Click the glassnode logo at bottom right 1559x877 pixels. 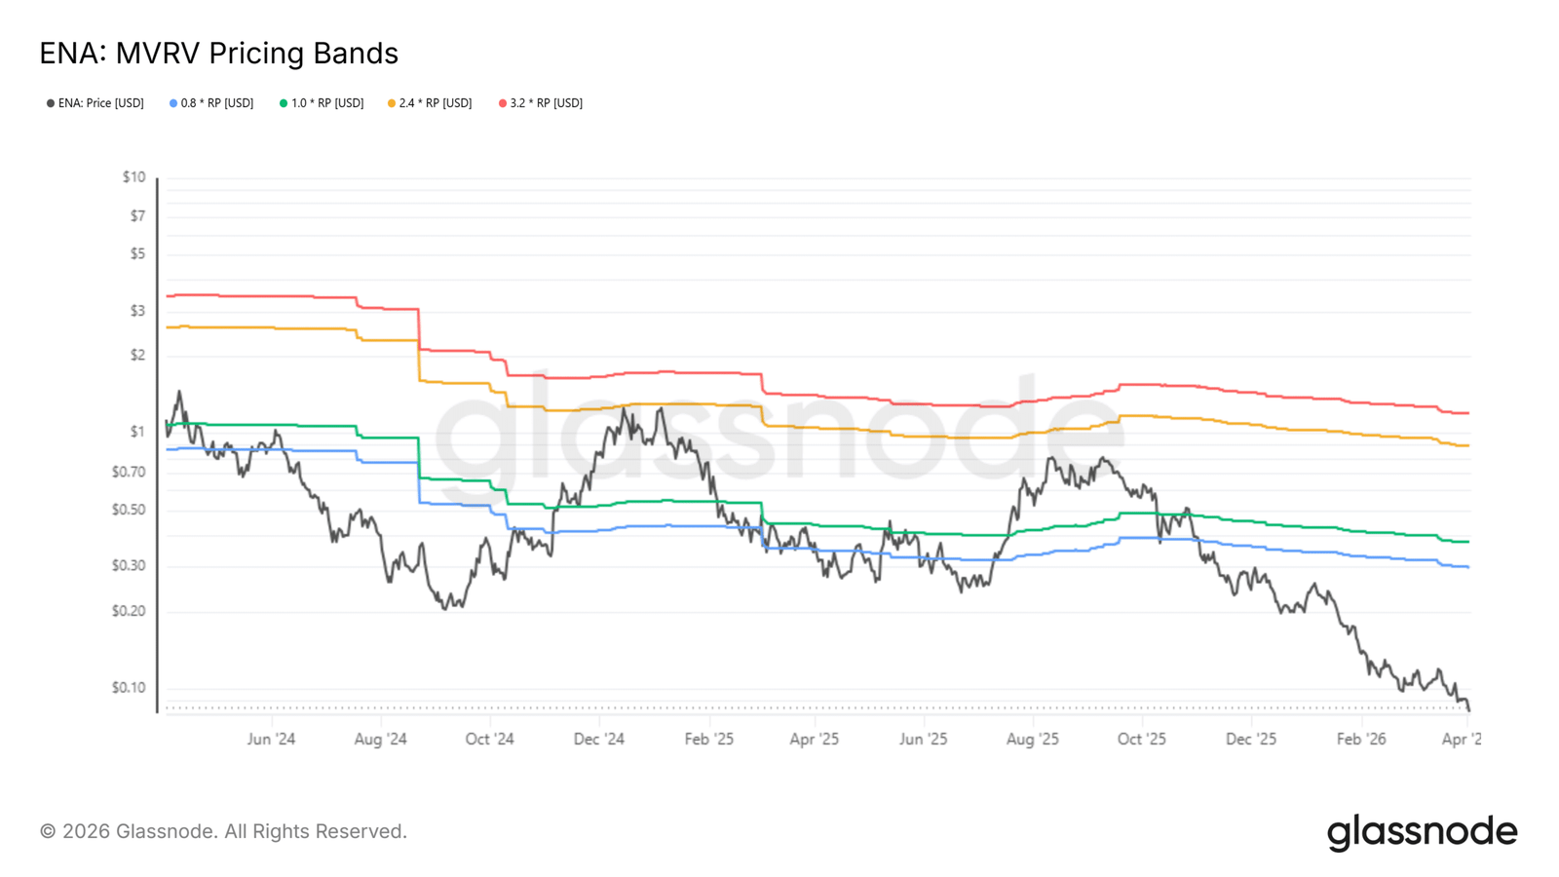1422,832
